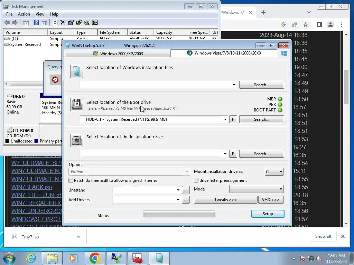Open the View menu in Disk Management

pyautogui.click(x=40, y=14)
